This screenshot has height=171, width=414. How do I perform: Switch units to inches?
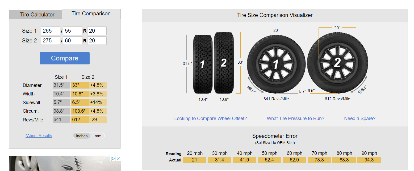point(82,136)
